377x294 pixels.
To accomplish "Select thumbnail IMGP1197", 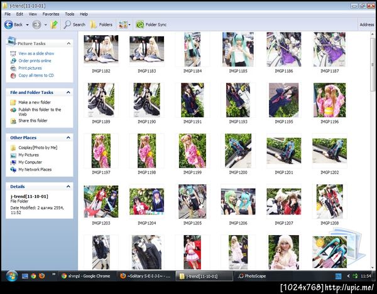I will [101, 150].
